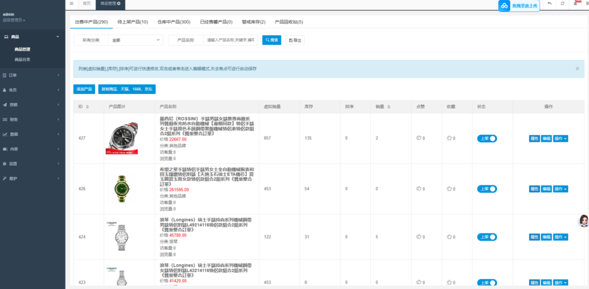
Task: Toggle 上架 switch for product 424
Action: pos(487,237)
